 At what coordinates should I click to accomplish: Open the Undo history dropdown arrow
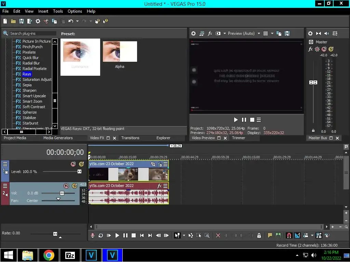click(x=77, y=21)
